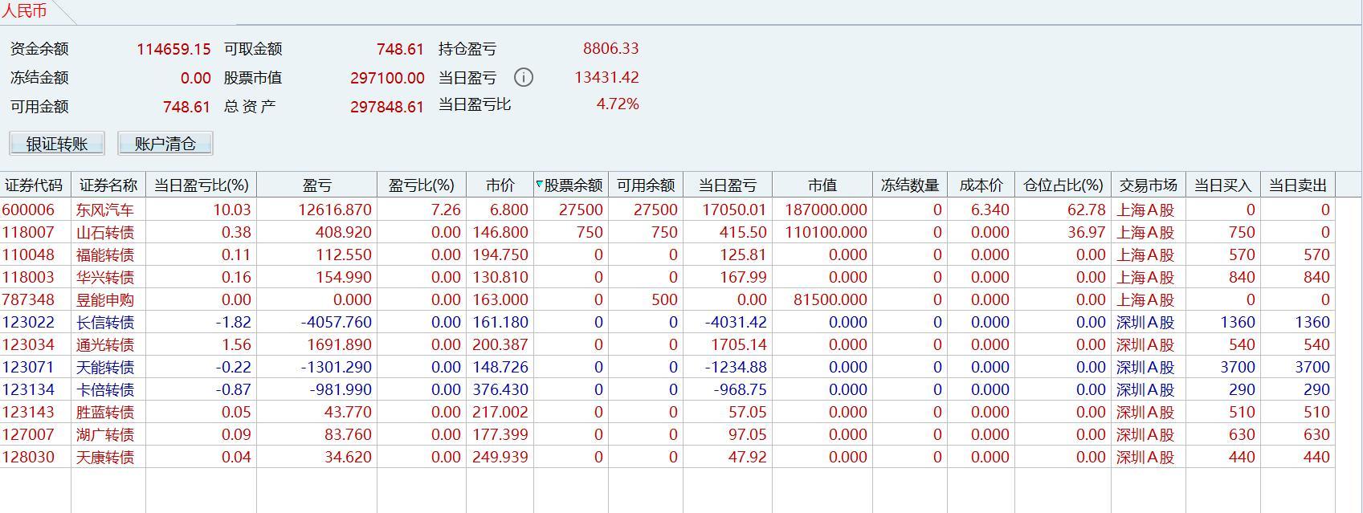Click the 当日盈亏比 value 4.72%

pyautogui.click(x=618, y=104)
